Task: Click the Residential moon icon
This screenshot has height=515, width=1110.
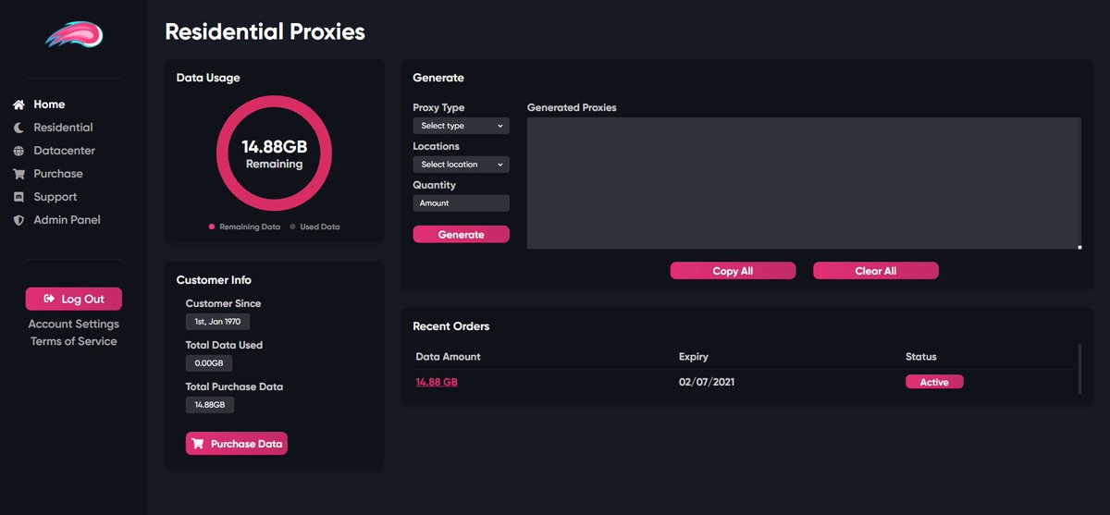Action: click(18, 128)
